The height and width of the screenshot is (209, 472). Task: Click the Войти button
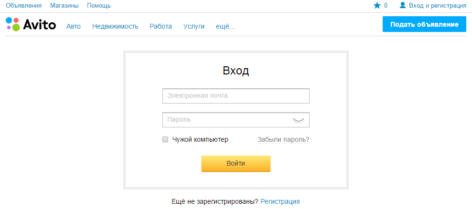click(x=236, y=164)
